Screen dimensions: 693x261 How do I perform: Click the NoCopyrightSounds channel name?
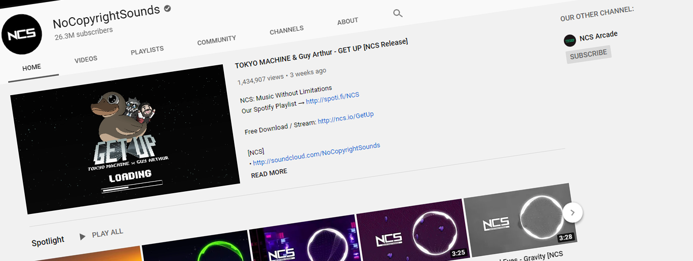click(106, 16)
